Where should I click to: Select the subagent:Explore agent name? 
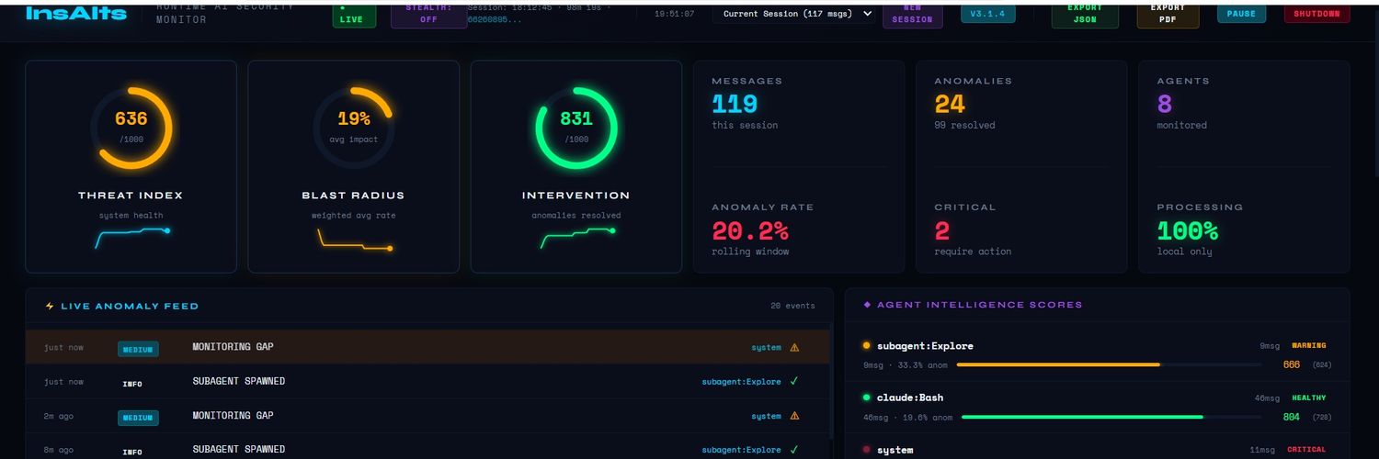pyautogui.click(x=925, y=346)
